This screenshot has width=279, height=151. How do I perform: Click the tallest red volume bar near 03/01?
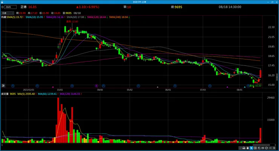click(58, 120)
